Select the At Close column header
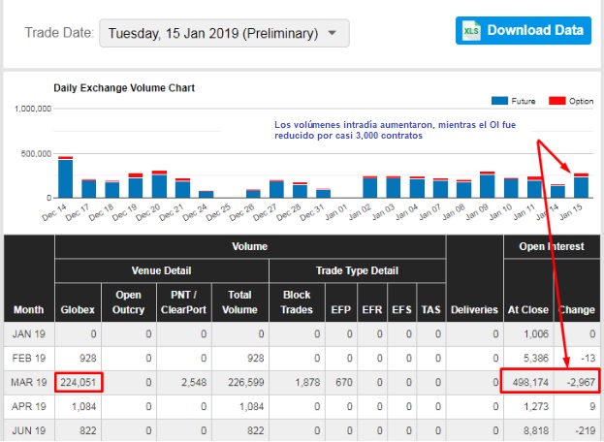Screen dimensions: 604x442 tap(528, 291)
